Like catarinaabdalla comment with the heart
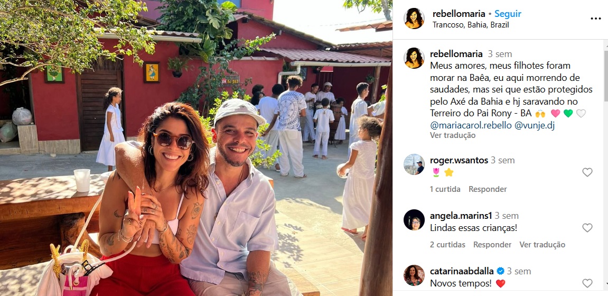Image resolution: width=608 pixels, height=296 pixels. coord(587,283)
